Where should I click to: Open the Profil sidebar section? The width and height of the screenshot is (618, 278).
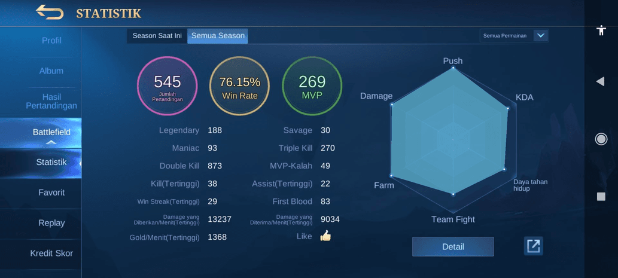tap(51, 41)
